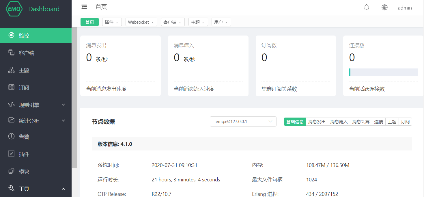Switch to the Websocket tab
The height and width of the screenshot is (197, 424).
(138, 22)
